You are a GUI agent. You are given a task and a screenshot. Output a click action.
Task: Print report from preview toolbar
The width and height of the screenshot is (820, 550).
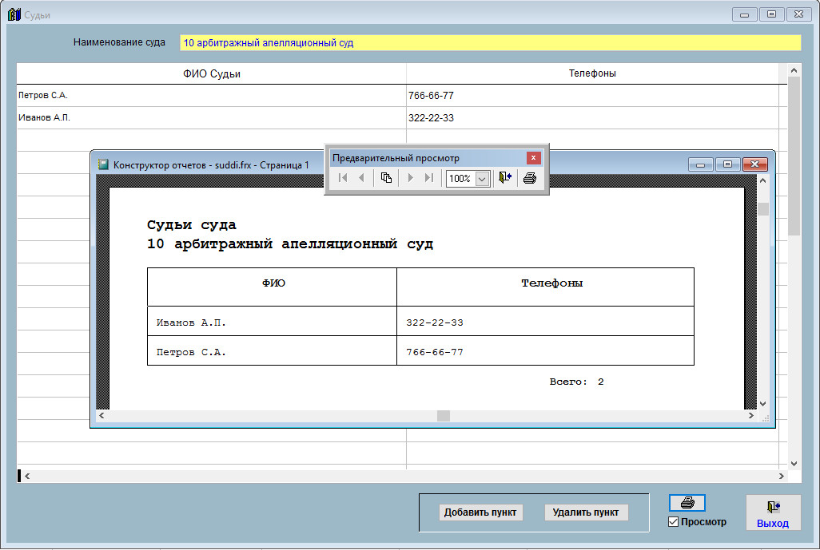pyautogui.click(x=529, y=178)
